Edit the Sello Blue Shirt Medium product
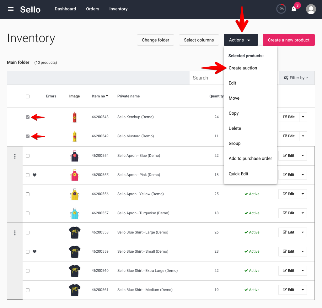322x308 pixels. (x=288, y=290)
